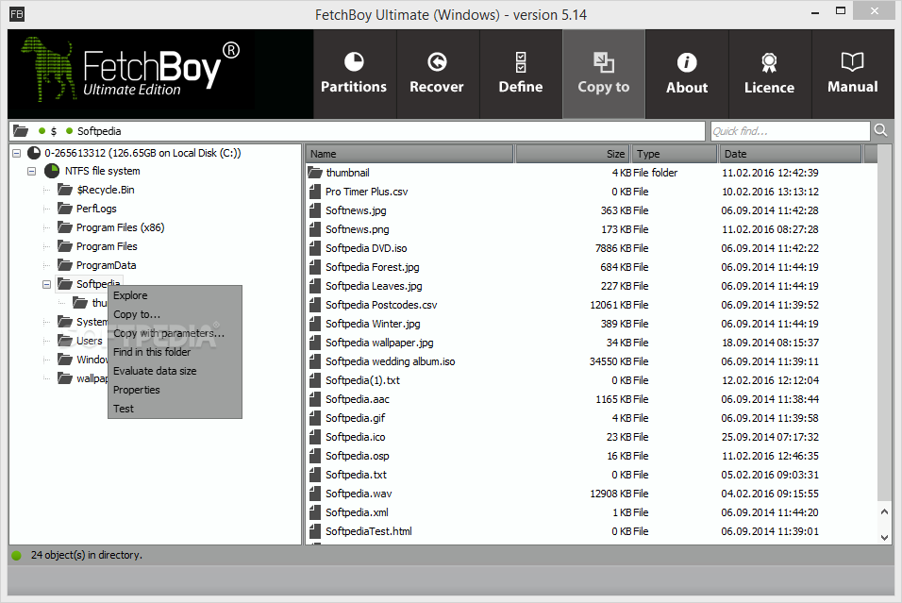Click the file icon of Softpedia.gif

315,418
